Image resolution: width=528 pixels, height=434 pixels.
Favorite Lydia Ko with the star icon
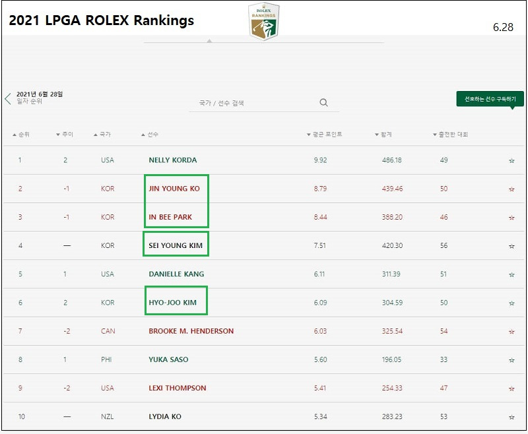pos(511,418)
